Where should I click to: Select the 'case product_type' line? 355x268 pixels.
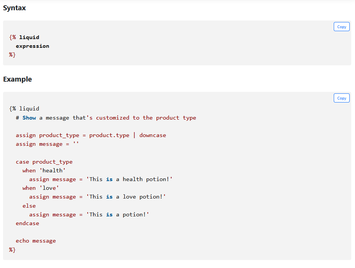(44, 161)
